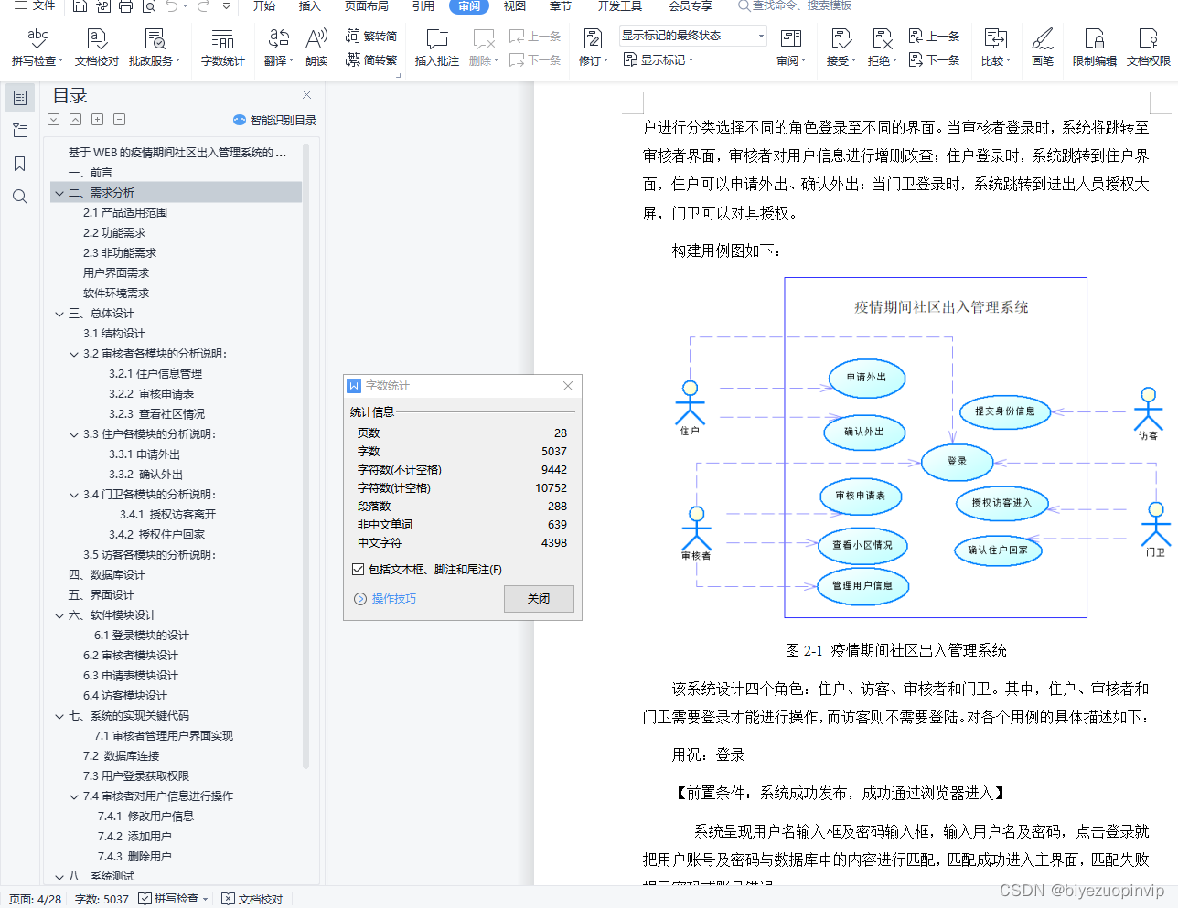Click 页面: 4/28 in status bar

point(36,899)
